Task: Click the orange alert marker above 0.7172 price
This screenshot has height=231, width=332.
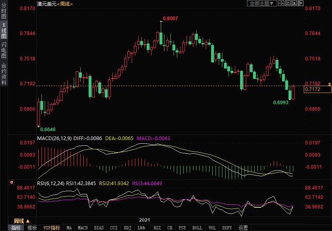Action: point(330,84)
